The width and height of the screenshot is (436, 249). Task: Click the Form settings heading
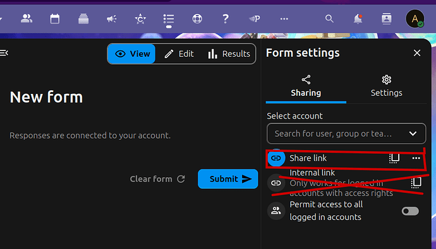pos(303,53)
